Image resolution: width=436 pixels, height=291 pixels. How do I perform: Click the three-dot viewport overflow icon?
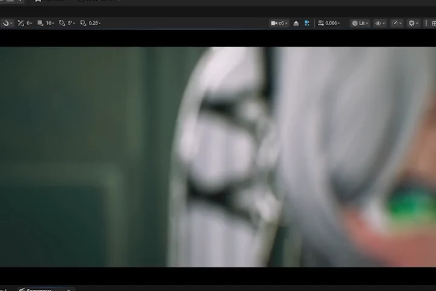(426, 23)
